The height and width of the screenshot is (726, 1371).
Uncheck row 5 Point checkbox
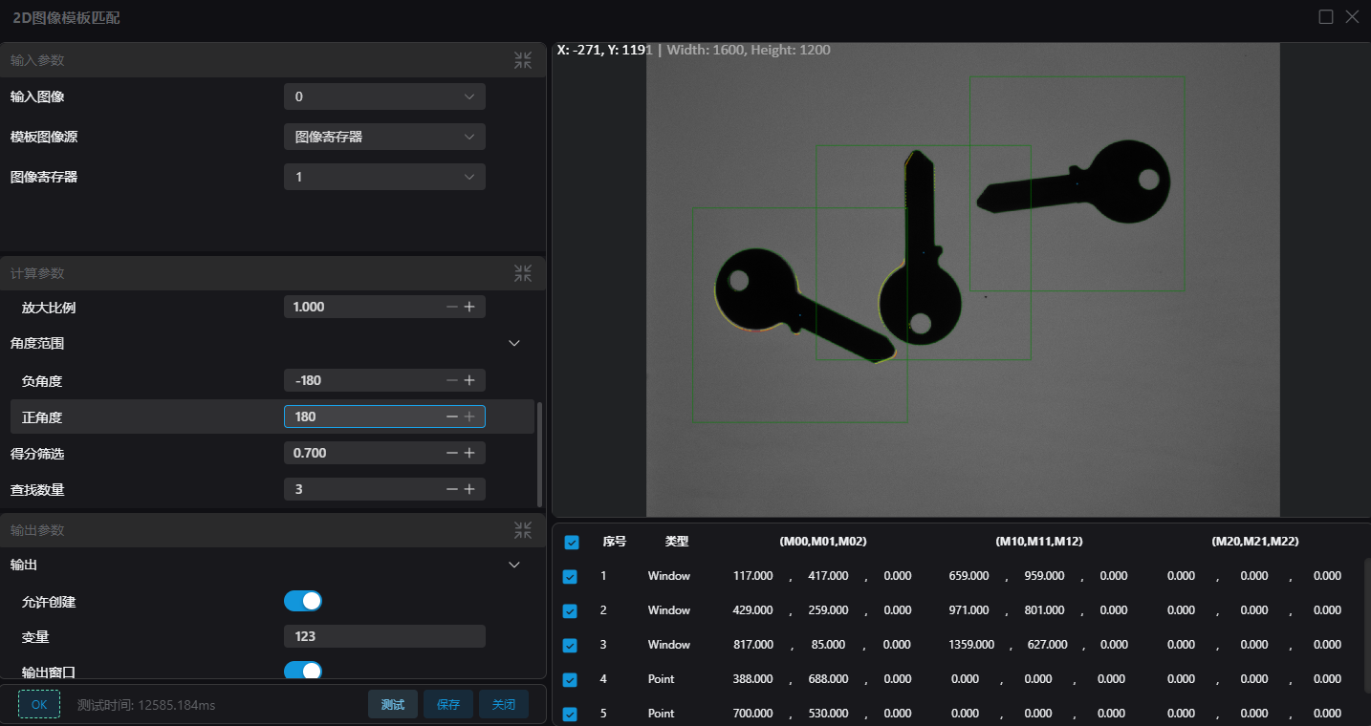[x=570, y=715]
